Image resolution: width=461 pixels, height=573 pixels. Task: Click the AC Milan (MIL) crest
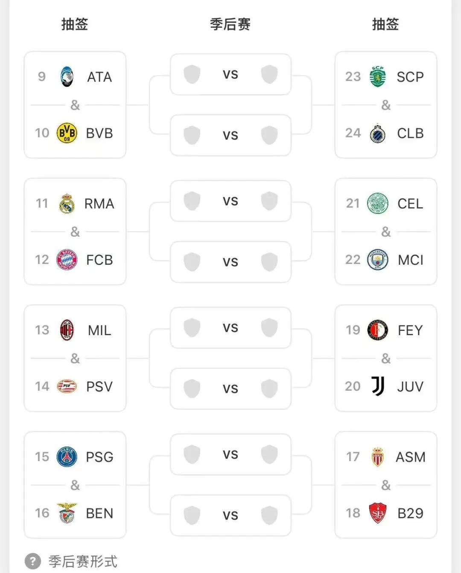pos(67,330)
